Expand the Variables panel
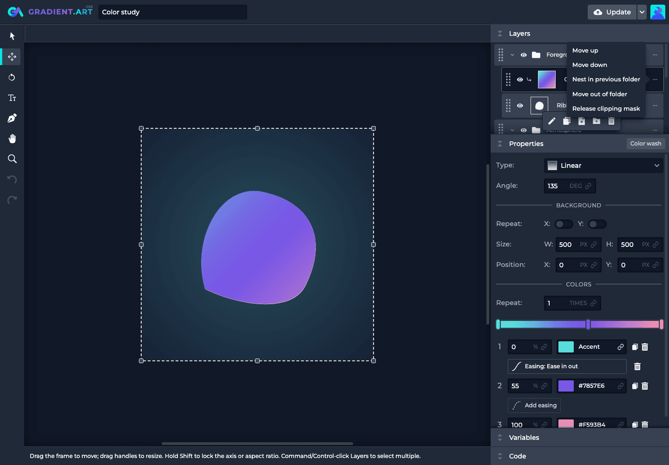This screenshot has width=669, height=465. coord(500,438)
